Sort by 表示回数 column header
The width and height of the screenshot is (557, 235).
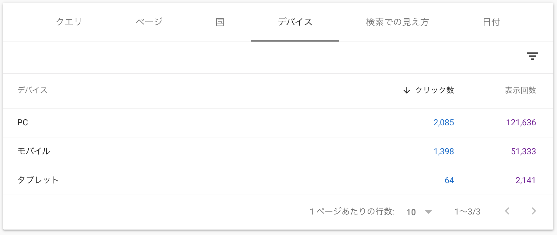520,90
